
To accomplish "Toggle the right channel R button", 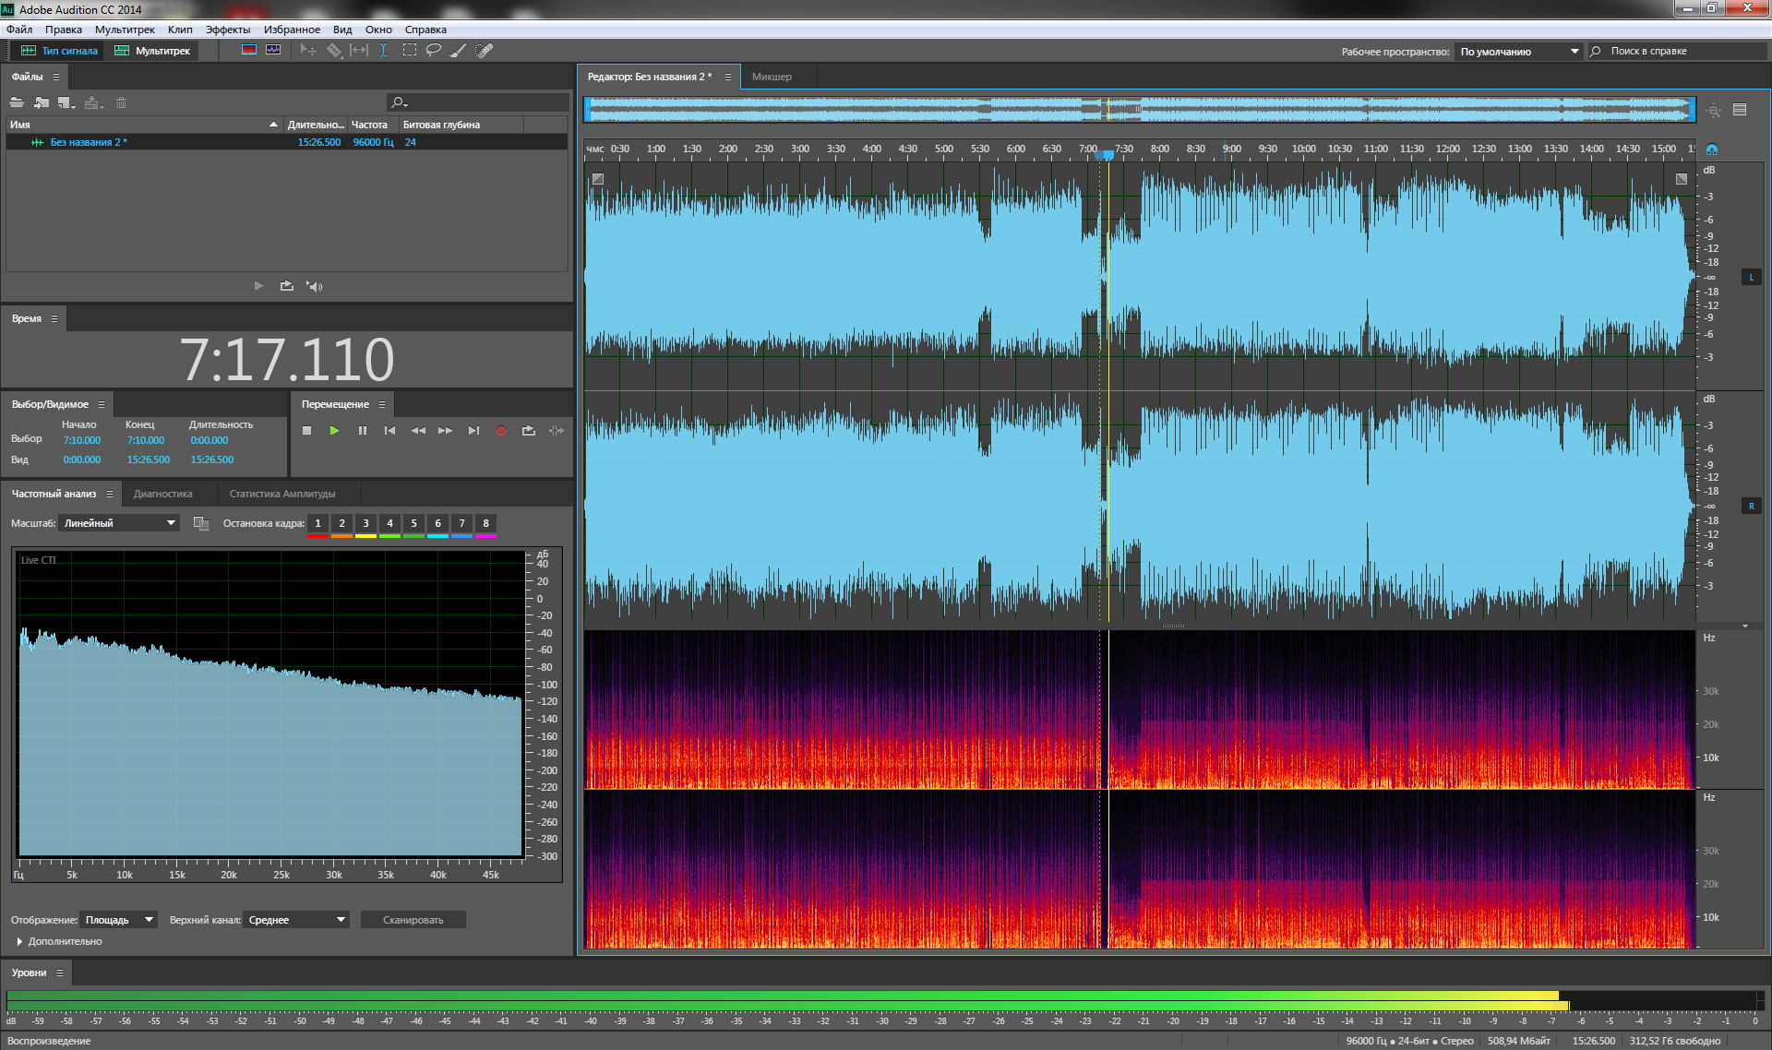I will pyautogui.click(x=1751, y=506).
